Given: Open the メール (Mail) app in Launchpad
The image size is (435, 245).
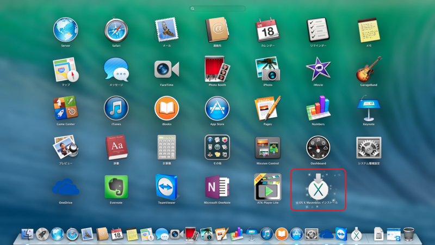Looking at the screenshot, I should tap(166, 30).
